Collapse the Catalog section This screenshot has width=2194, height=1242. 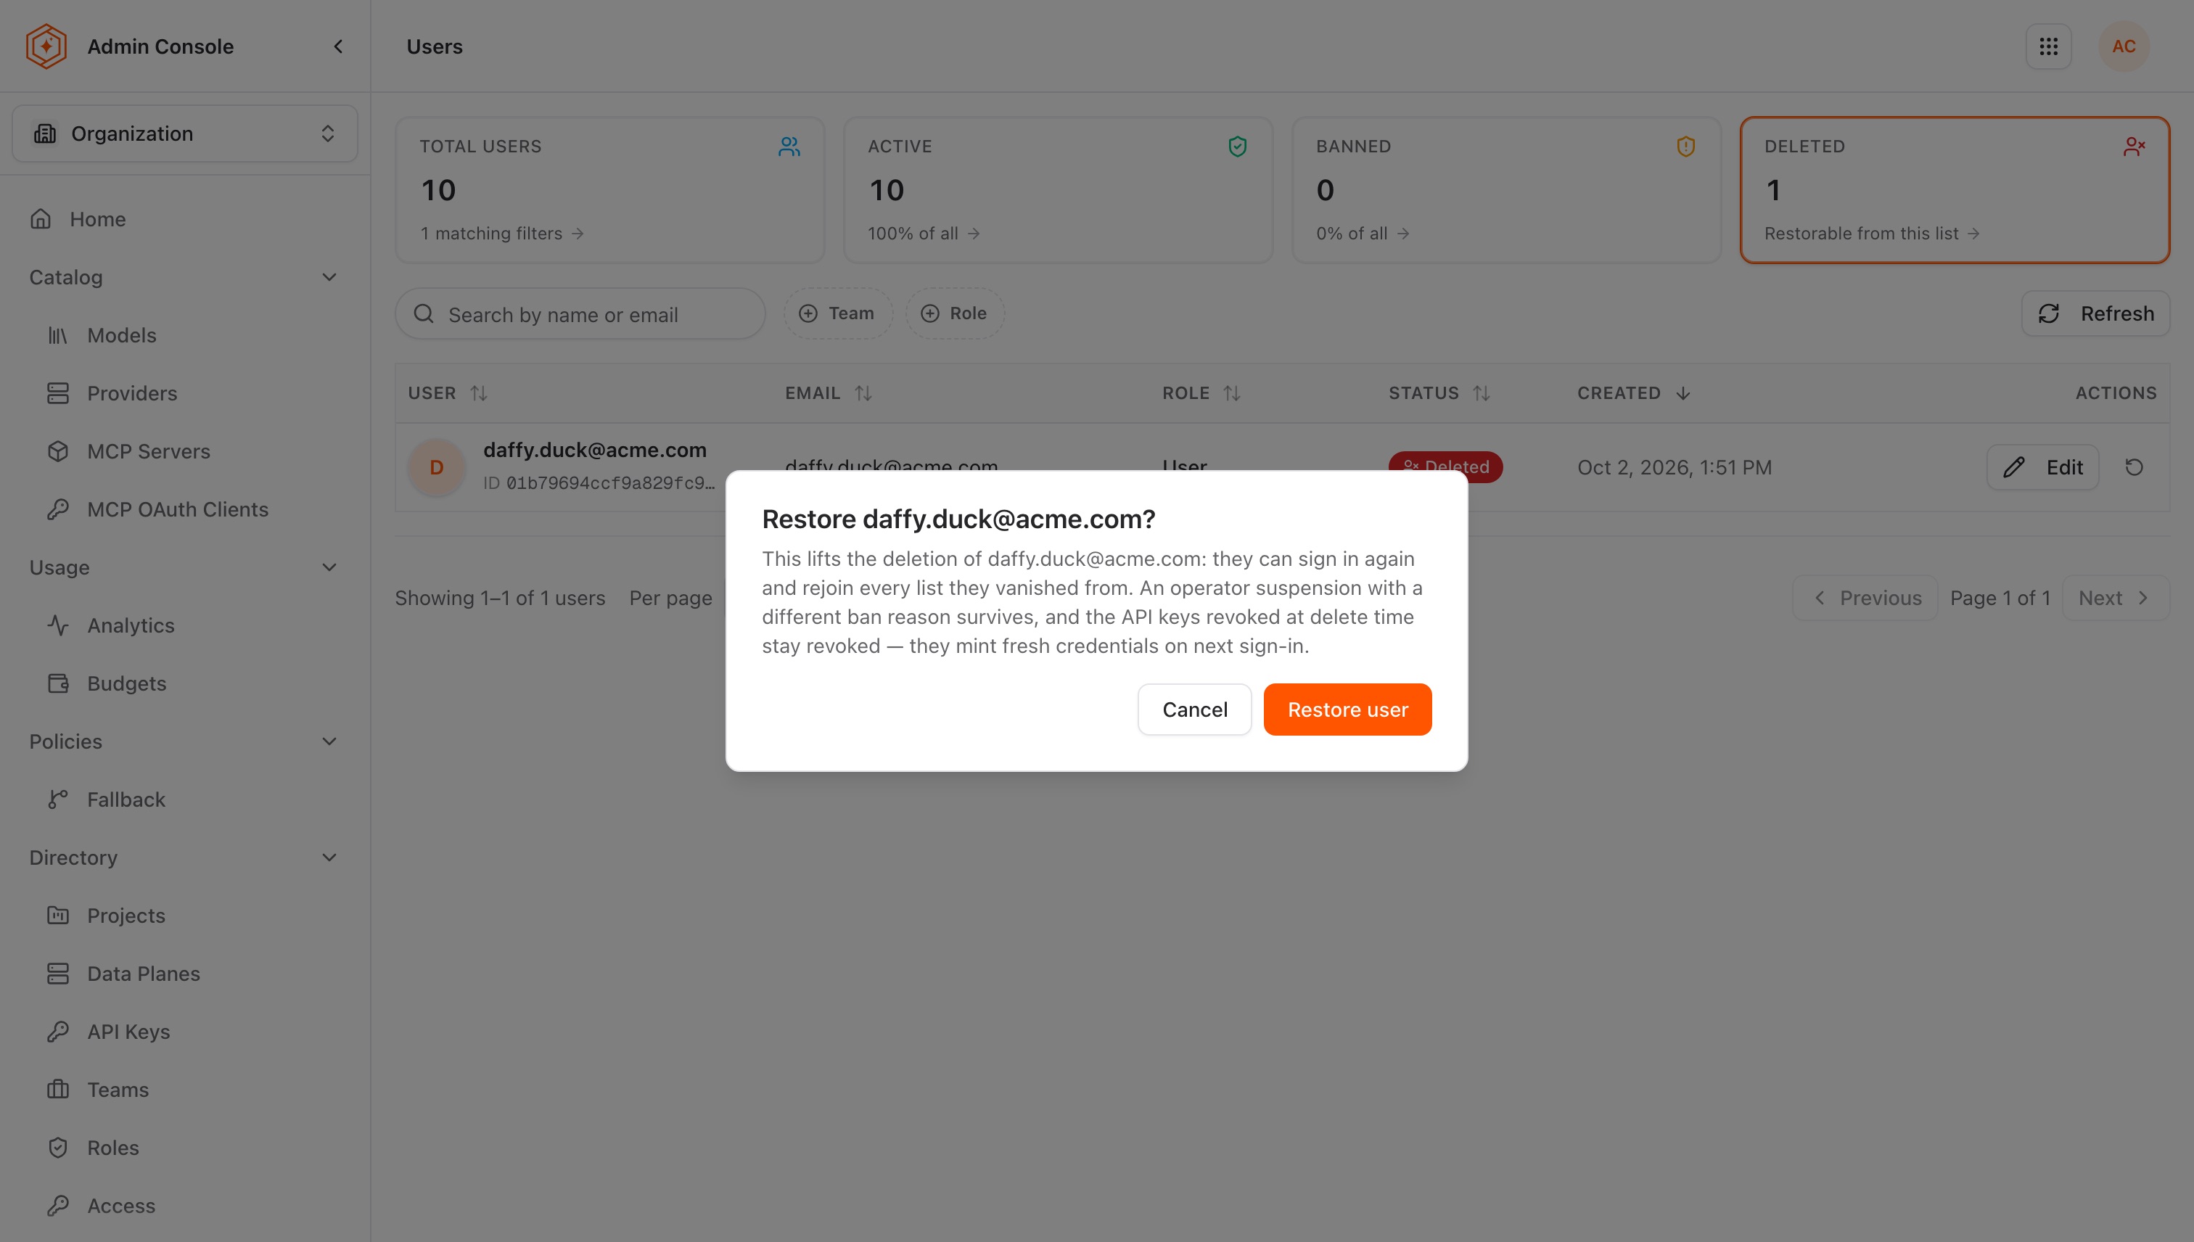pos(329,277)
